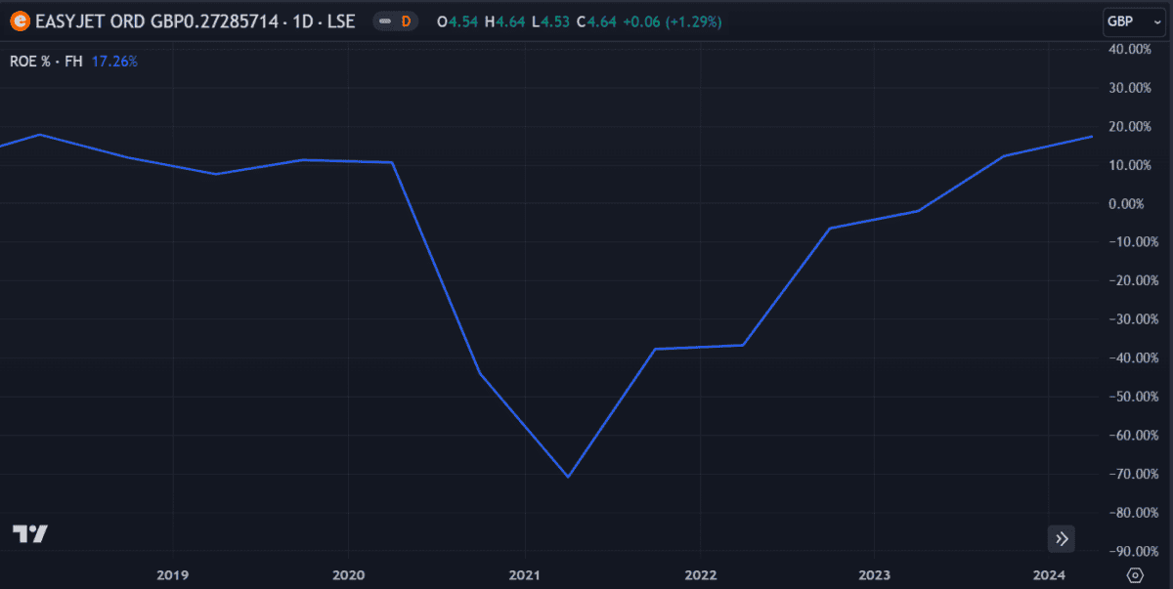Viewport: 1173px width, 589px height.
Task: Click the TradingView logo watermark
Action: 30,533
